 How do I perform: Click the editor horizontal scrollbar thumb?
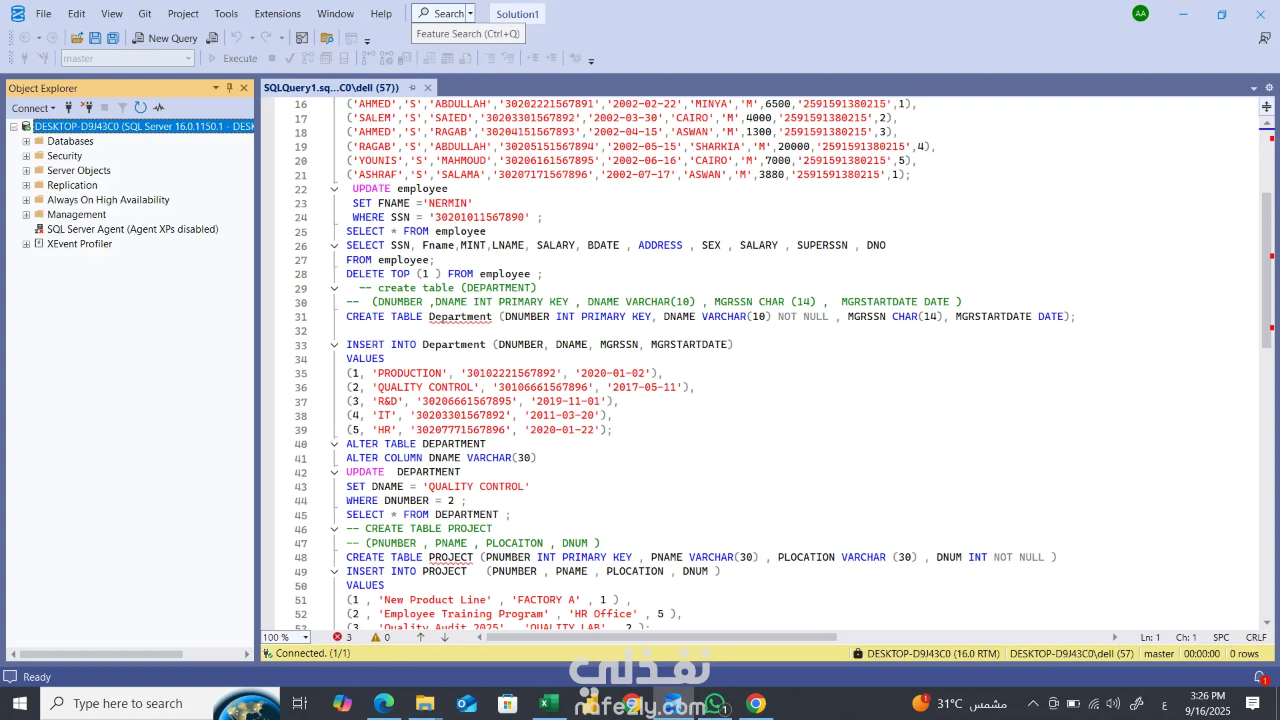click(660, 637)
